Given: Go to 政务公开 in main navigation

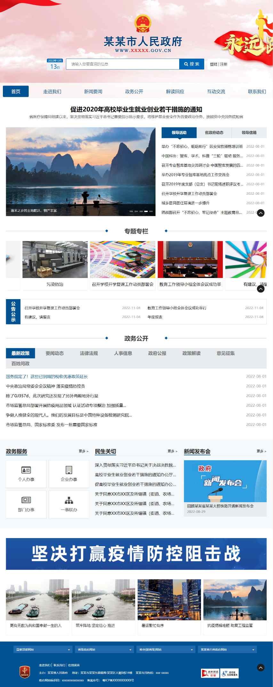Looking at the screenshot, I should point(134,92).
